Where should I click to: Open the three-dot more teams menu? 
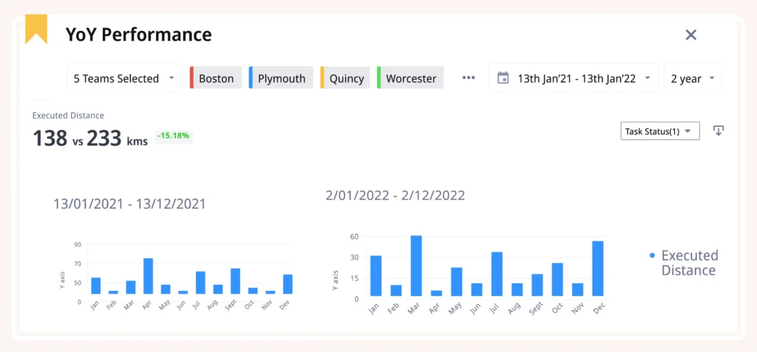[469, 78]
